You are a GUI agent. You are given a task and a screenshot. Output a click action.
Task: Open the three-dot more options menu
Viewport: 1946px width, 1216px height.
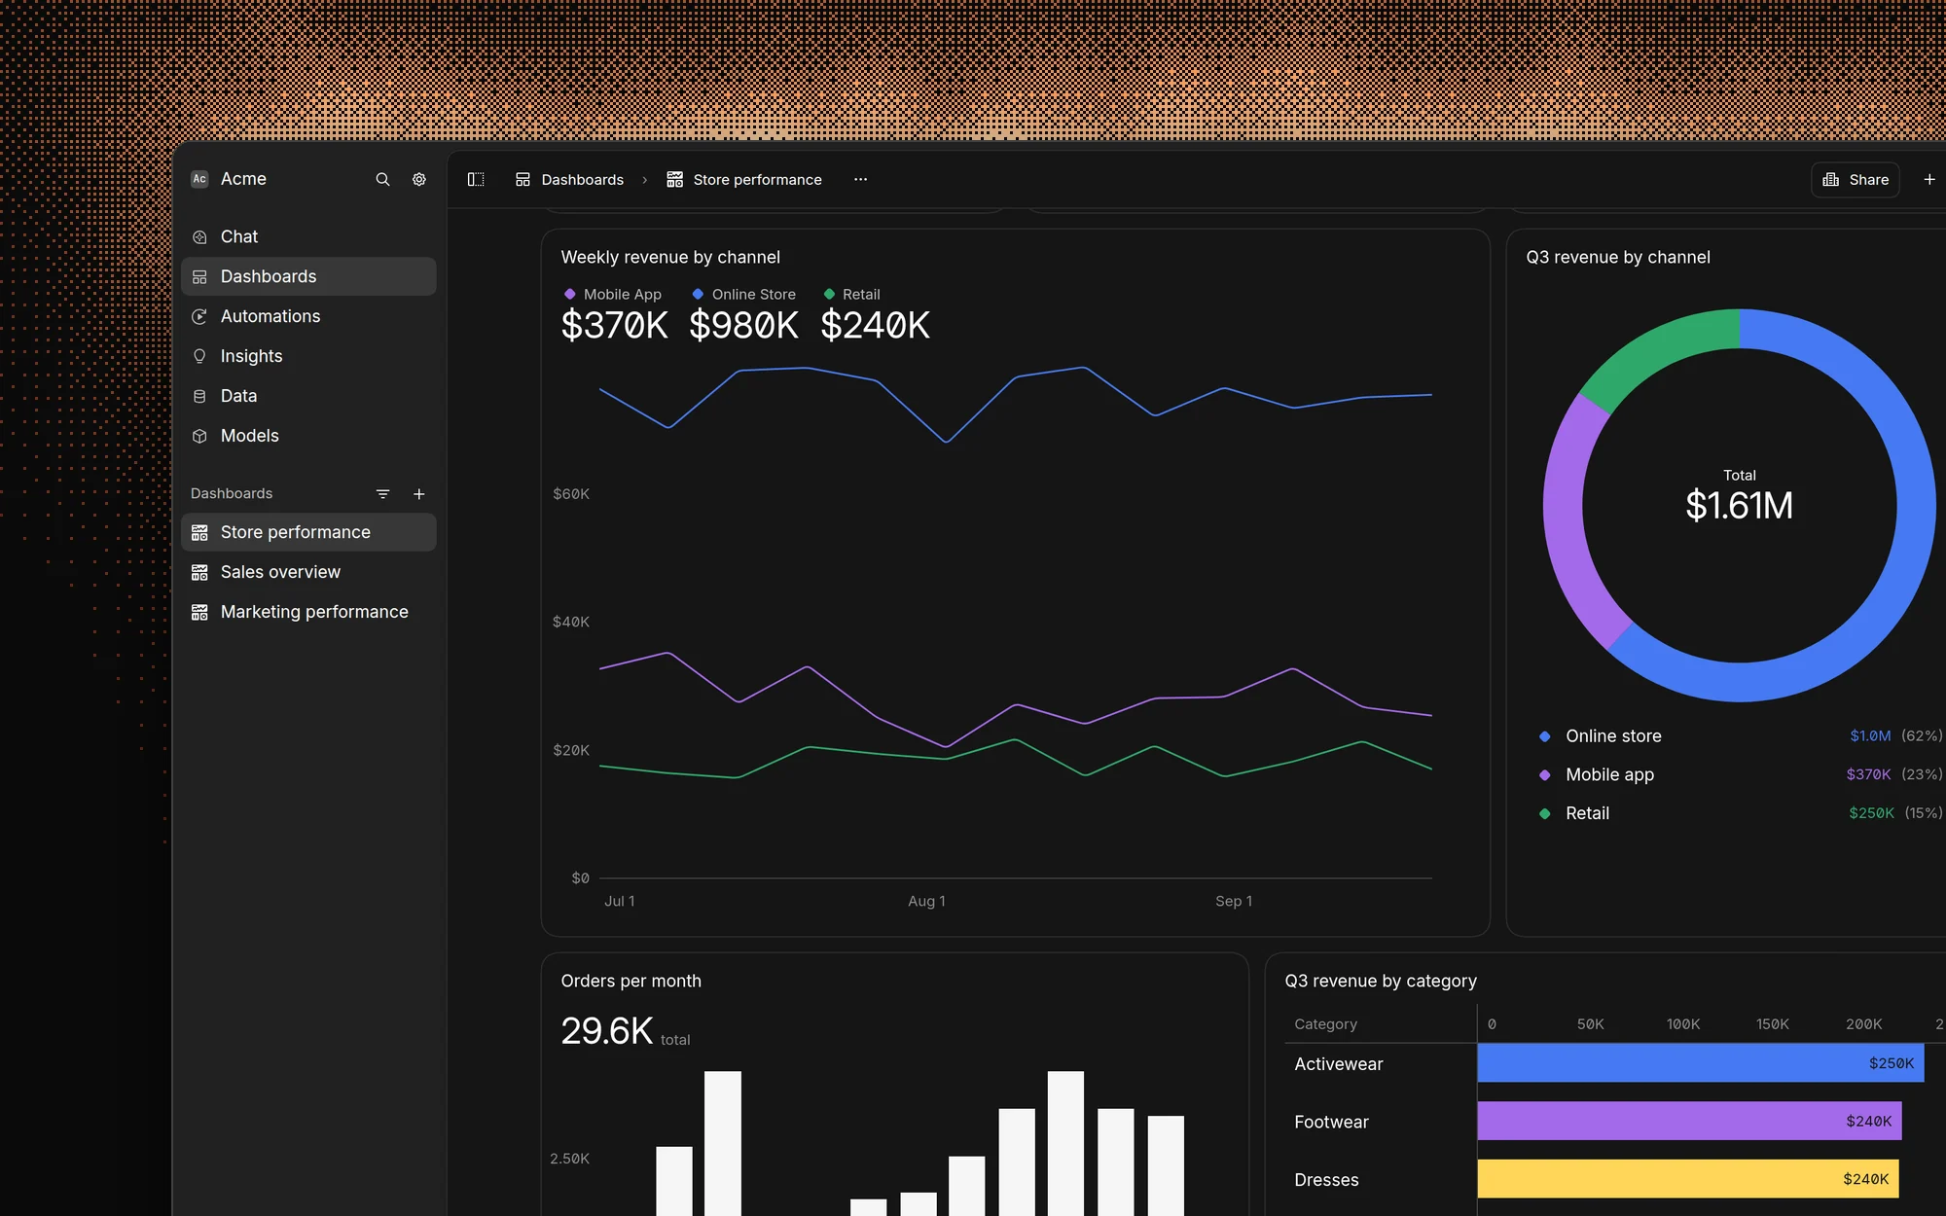(x=860, y=179)
